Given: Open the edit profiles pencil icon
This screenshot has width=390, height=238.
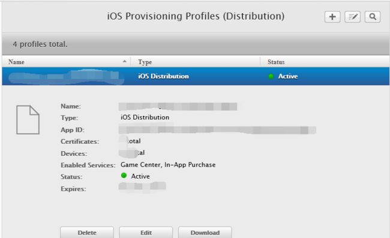Looking at the screenshot, I should pyautogui.click(x=352, y=17).
